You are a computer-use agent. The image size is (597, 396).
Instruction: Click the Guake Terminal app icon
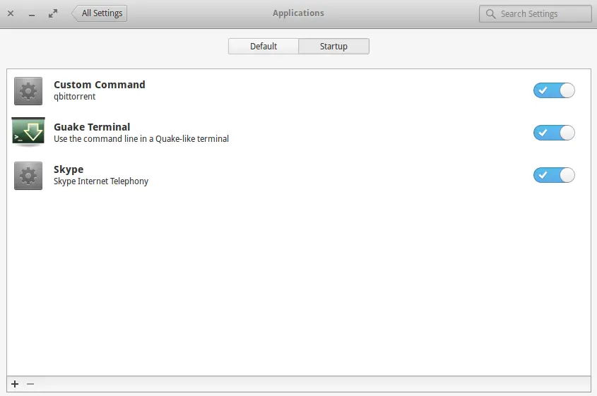click(28, 133)
